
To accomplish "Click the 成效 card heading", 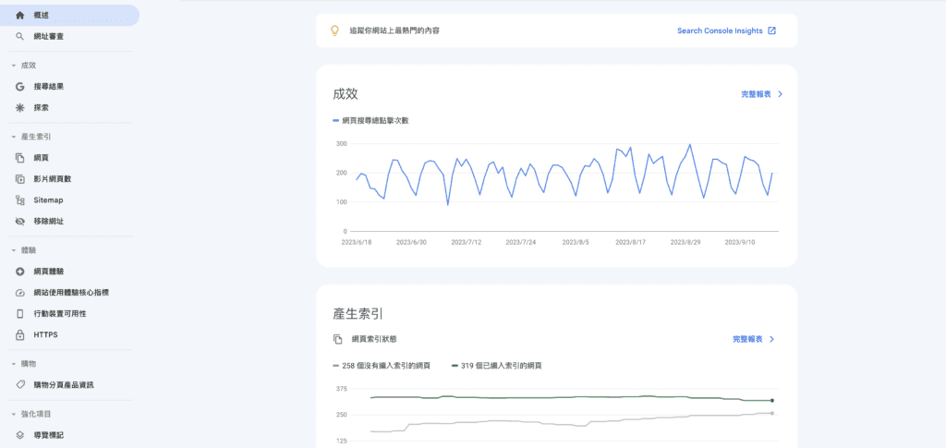I will [x=346, y=94].
